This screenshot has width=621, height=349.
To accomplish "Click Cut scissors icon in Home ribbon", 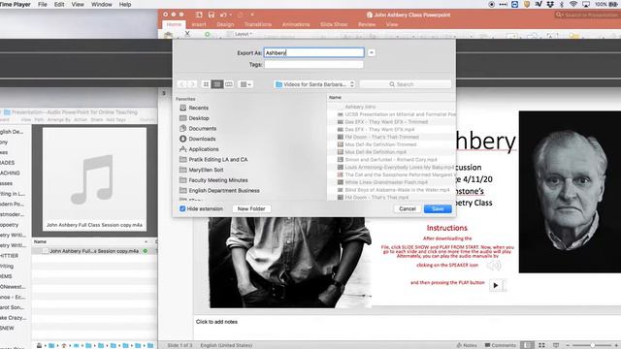I will coord(187,34).
